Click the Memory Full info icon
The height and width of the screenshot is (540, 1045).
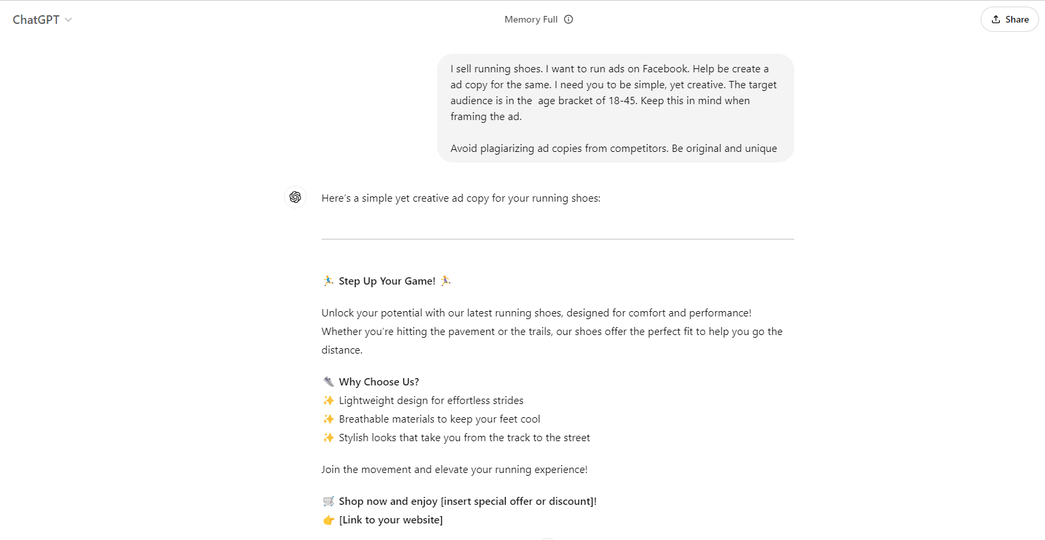click(568, 19)
